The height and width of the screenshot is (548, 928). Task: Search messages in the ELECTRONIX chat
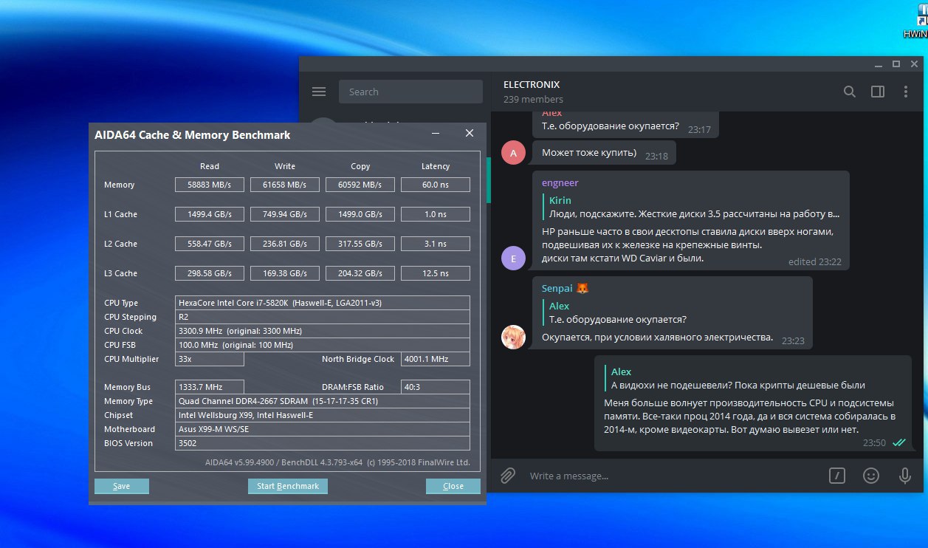point(850,92)
